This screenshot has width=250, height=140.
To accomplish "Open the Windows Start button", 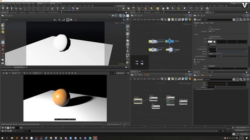I will 2,138.
